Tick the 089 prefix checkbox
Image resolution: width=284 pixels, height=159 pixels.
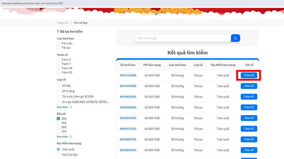coord(58,127)
